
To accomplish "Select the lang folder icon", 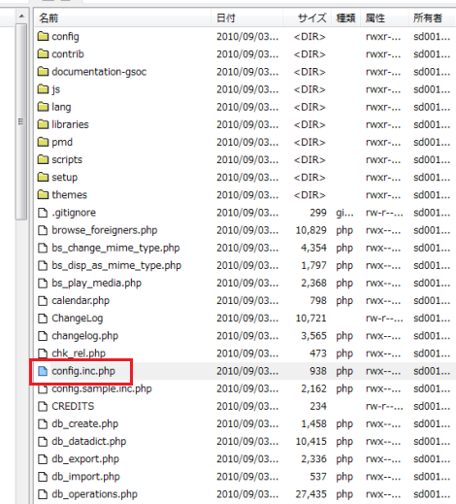I will pos(43,107).
